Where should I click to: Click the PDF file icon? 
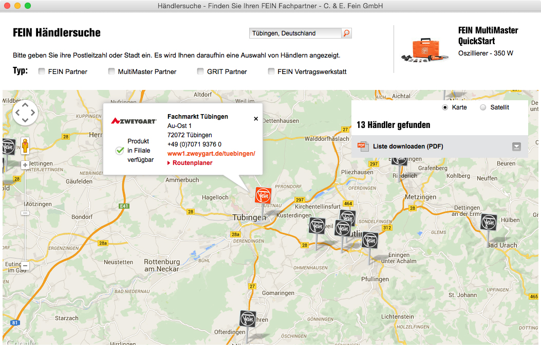click(x=362, y=146)
